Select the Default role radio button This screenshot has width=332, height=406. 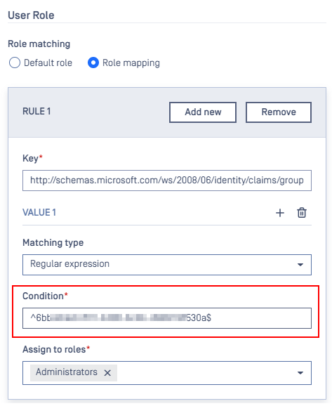pyautogui.click(x=15, y=63)
